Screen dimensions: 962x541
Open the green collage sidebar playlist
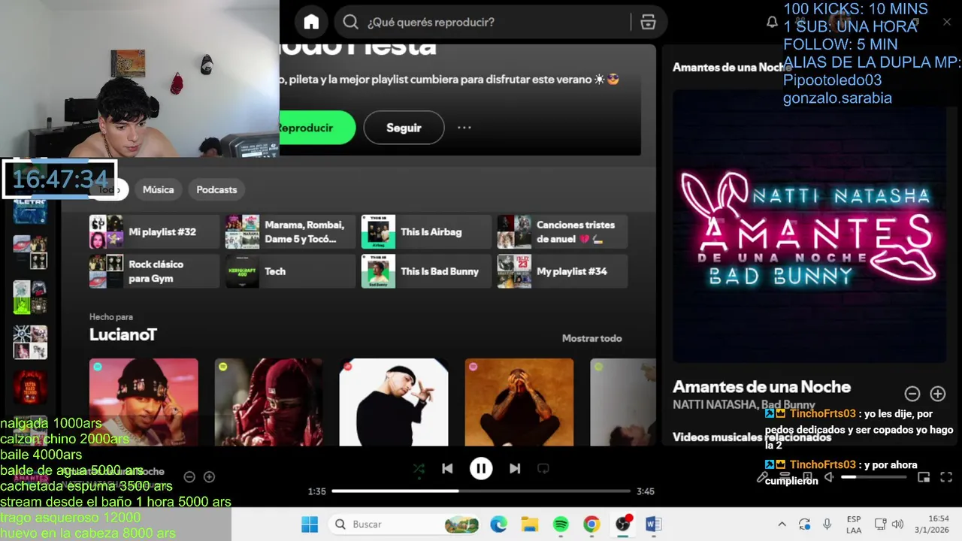pyautogui.click(x=30, y=298)
